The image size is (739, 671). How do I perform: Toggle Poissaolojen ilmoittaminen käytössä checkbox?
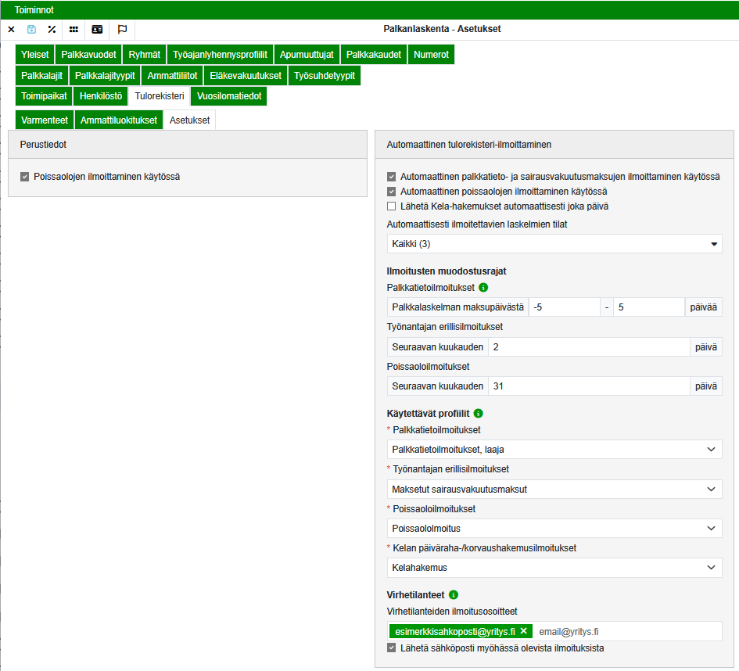(25, 177)
